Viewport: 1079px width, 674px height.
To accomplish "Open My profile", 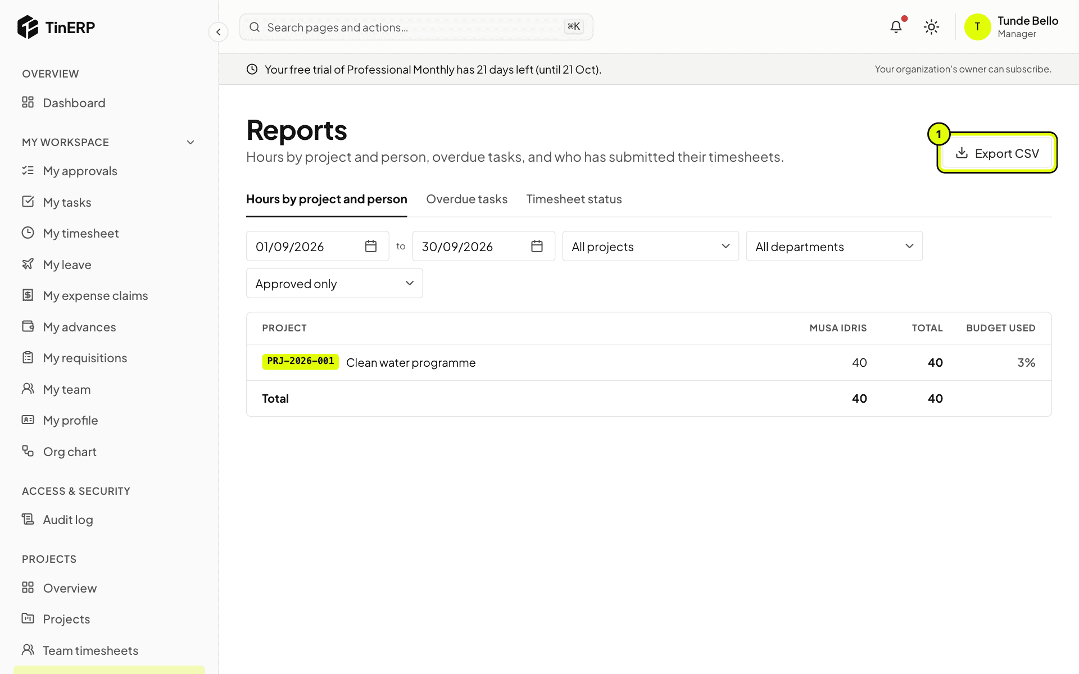I will 109,420.
